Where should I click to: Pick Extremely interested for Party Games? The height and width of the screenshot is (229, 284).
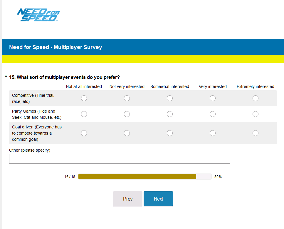(x=256, y=114)
